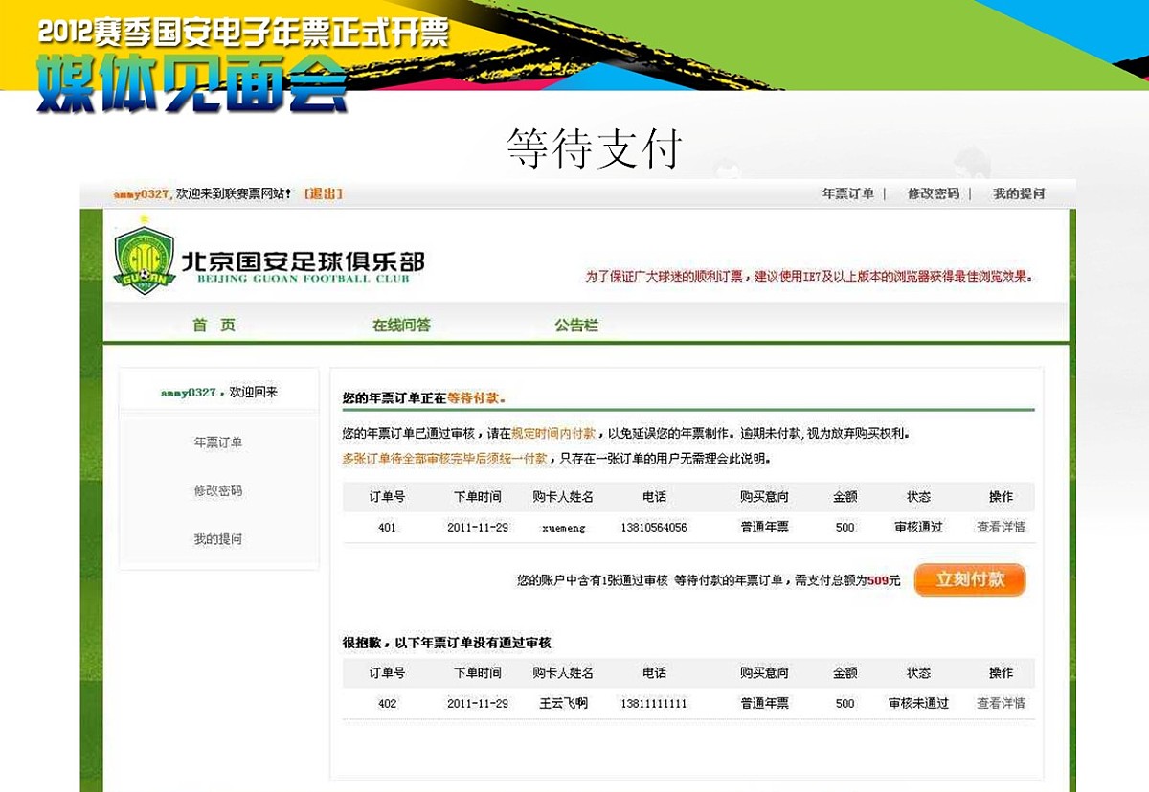Image resolution: width=1149 pixels, height=792 pixels.
Task: Click phone number 13810564056 for order 401
Action: (656, 528)
